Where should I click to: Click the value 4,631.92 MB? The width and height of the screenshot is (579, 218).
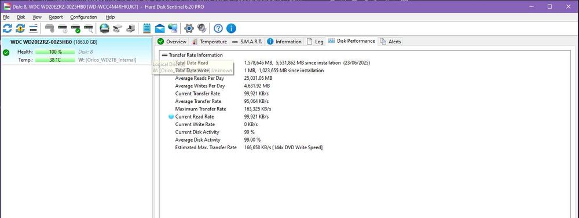click(257, 86)
